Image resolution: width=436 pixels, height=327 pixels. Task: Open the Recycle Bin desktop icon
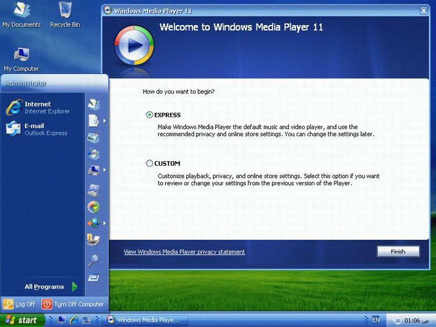click(x=65, y=13)
